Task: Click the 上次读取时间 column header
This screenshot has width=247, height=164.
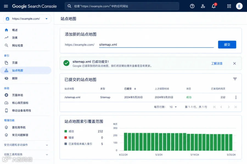Action: point(162,89)
